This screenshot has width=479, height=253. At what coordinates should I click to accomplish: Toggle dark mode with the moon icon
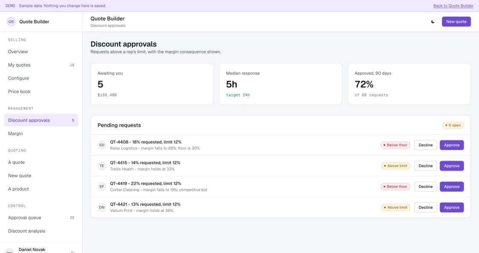click(x=432, y=22)
